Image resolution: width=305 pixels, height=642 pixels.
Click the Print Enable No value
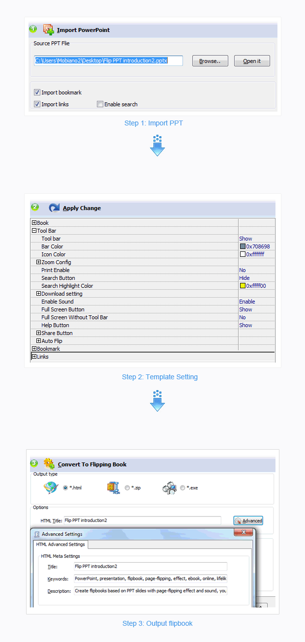click(x=243, y=270)
